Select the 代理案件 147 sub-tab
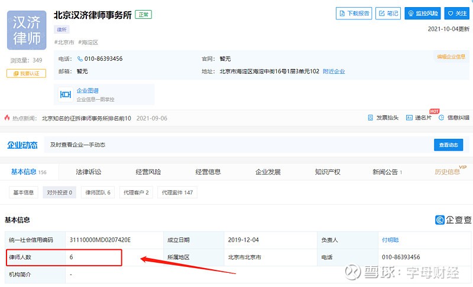This screenshot has width=473, height=287. coord(177,193)
